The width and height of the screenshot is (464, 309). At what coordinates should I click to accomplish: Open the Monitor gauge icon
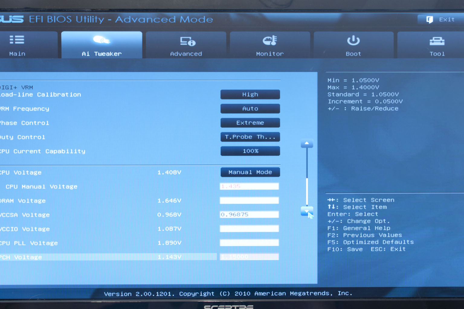click(270, 40)
